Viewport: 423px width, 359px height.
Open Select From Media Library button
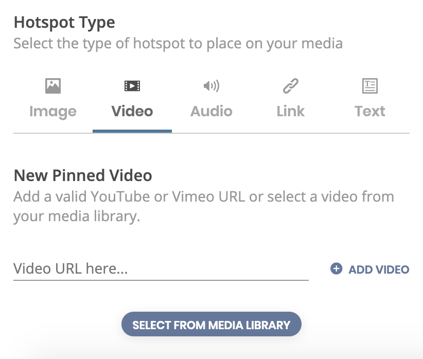[x=211, y=324]
